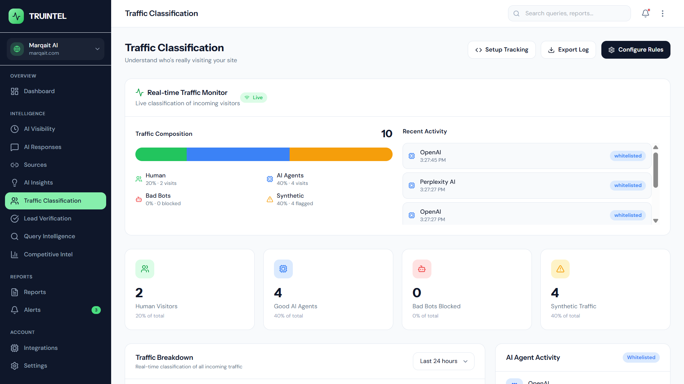Click the Alerts badge showing 3

click(96, 310)
